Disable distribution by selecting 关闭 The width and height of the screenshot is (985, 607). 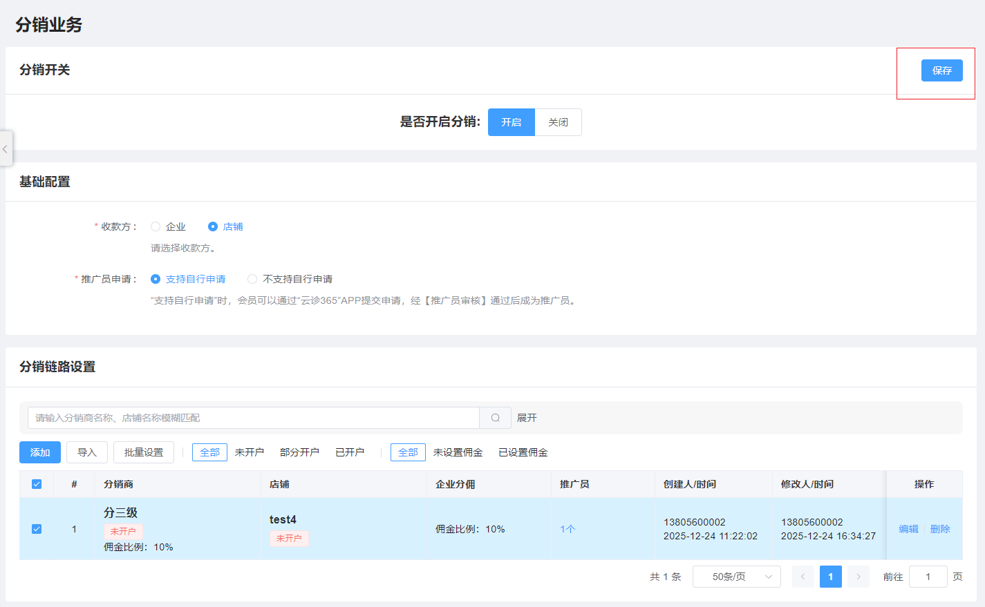coord(558,122)
